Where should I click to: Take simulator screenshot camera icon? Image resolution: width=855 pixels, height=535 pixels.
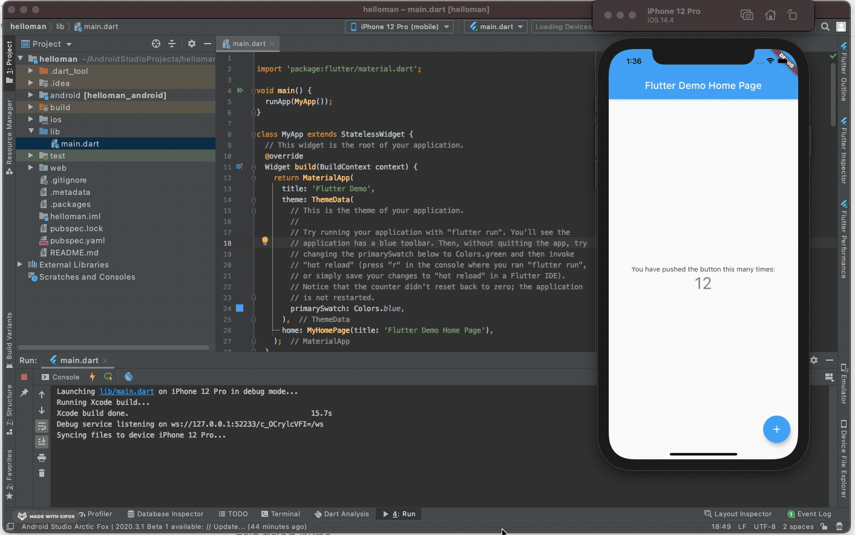click(747, 15)
